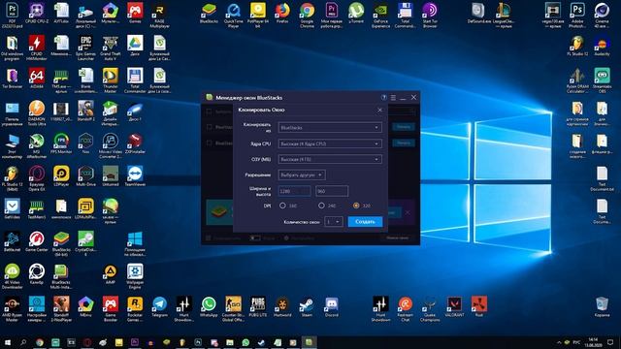Open CPUID CPU-Z desktop shortcut
This screenshot has width=621, height=349.
(x=37, y=15)
